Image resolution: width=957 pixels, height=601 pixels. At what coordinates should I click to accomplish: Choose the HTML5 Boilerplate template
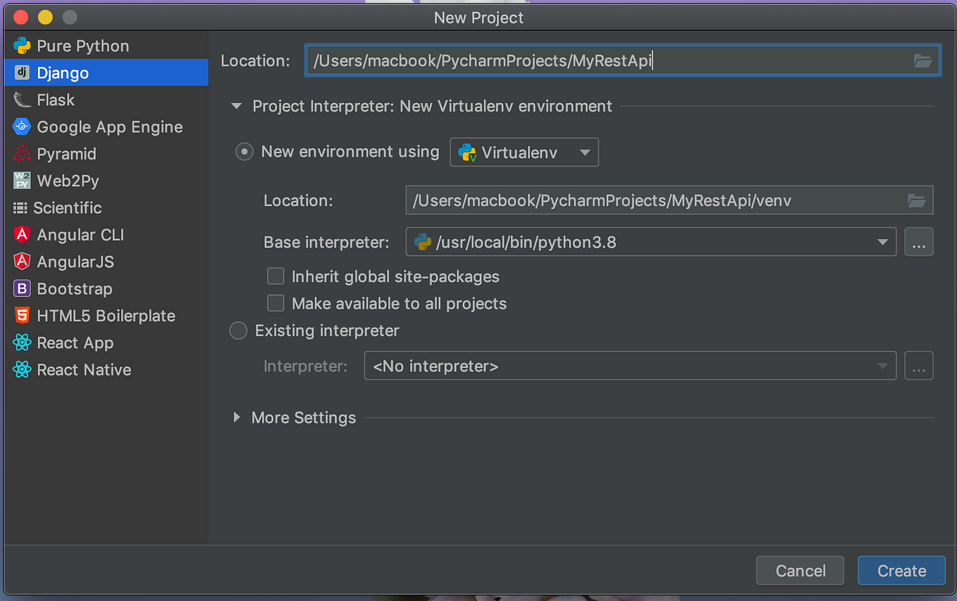point(23,315)
